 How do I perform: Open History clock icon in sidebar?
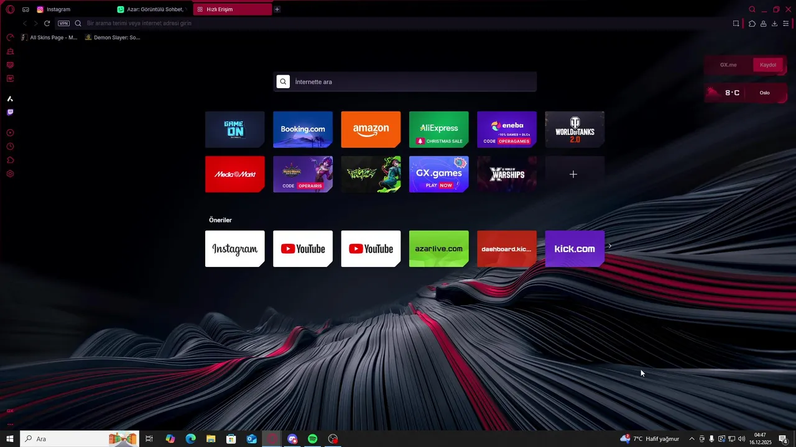10,147
